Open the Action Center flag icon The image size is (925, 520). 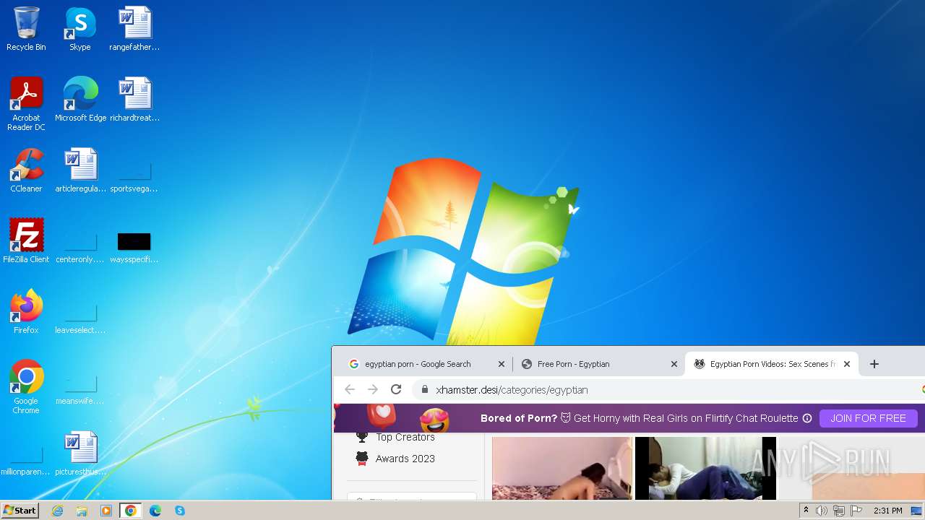(856, 511)
